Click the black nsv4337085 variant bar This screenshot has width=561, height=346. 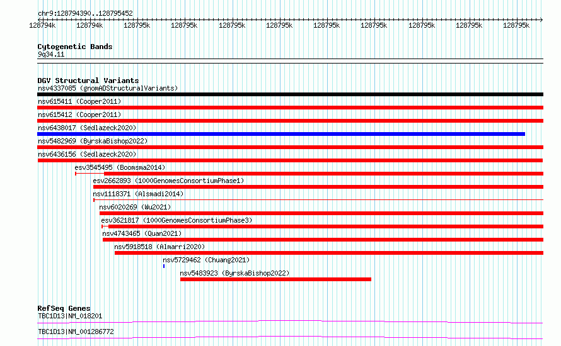coord(290,94)
